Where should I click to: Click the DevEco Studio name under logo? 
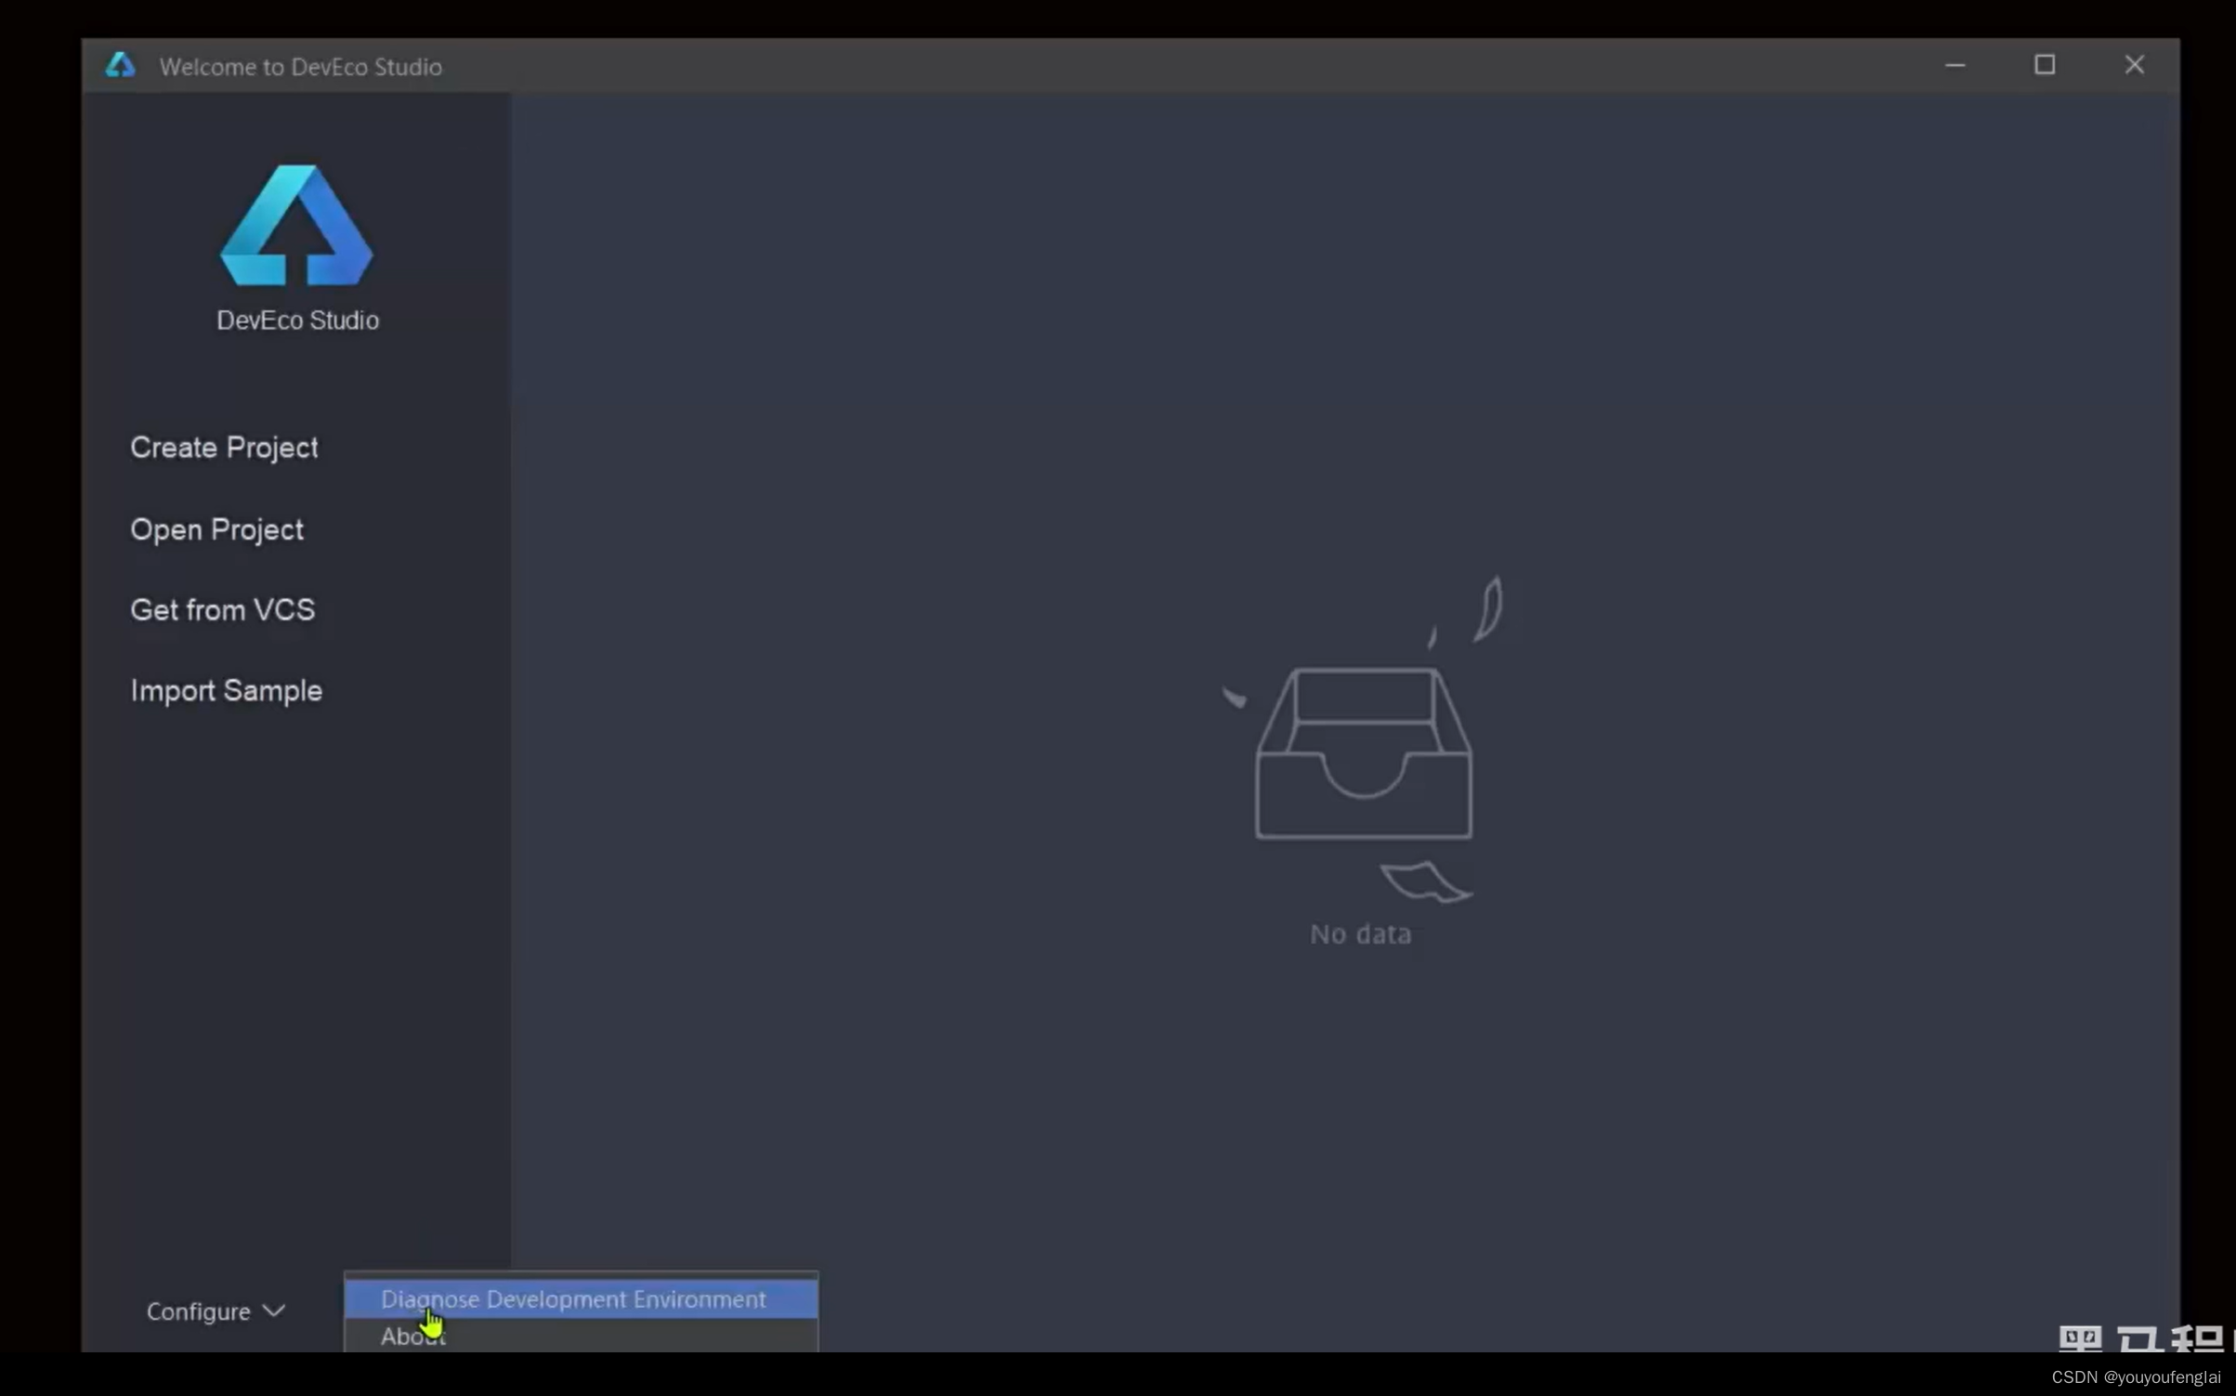click(297, 320)
